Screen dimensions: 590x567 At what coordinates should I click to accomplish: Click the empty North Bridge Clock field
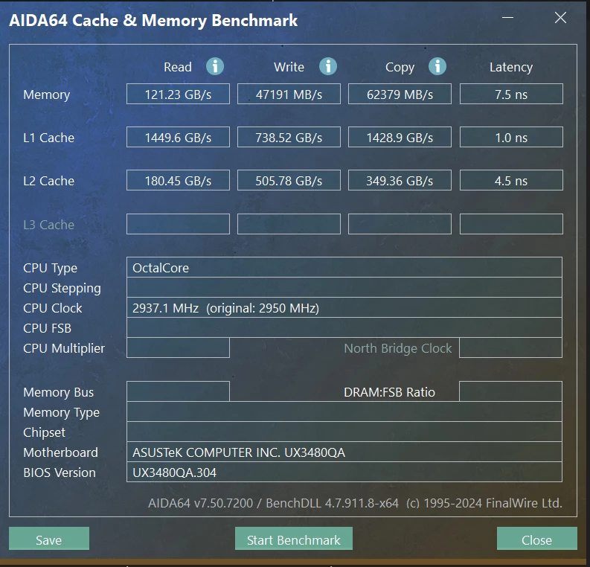click(510, 347)
